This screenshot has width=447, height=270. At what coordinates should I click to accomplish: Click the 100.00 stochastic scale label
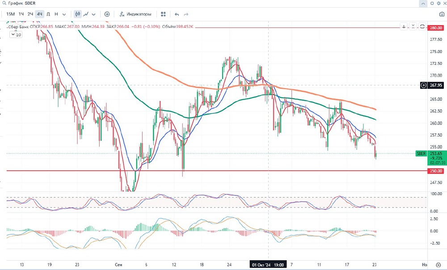[x=436, y=194]
